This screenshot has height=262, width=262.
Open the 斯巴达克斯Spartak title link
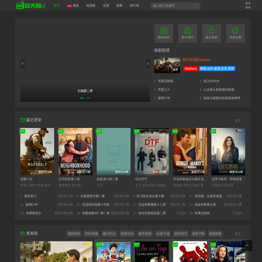click(x=196, y=60)
